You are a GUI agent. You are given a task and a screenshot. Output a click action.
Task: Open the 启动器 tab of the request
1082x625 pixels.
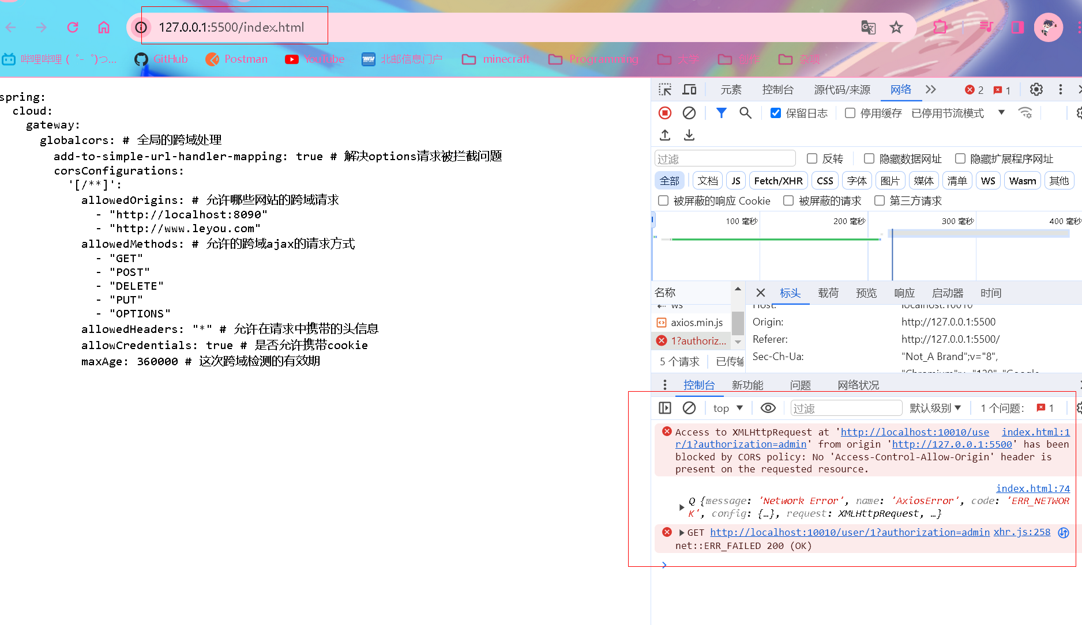[x=948, y=293]
